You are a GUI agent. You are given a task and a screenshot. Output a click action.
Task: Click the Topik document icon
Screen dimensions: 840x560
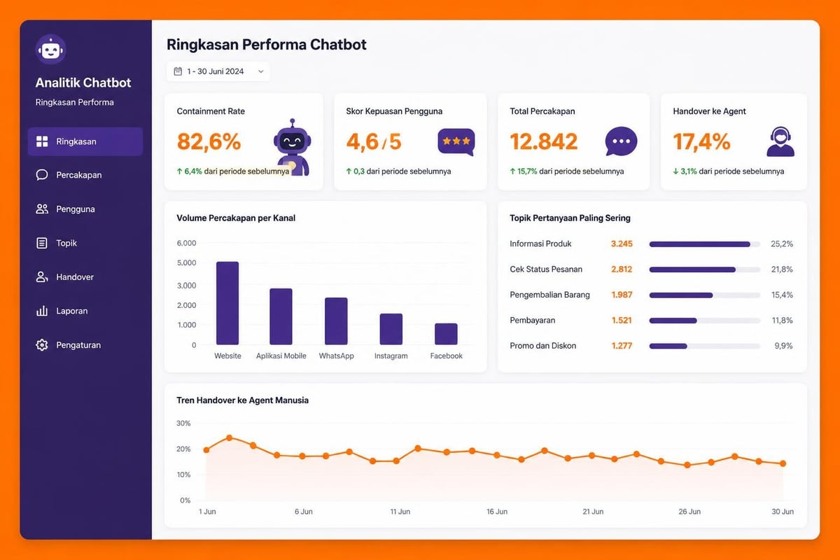tap(42, 243)
